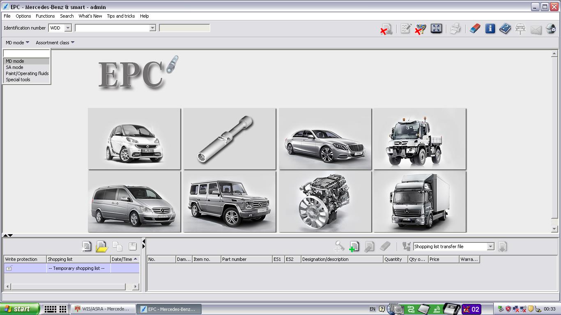The image size is (561, 315).
Task: Open the Help menu
Action: pos(145,16)
